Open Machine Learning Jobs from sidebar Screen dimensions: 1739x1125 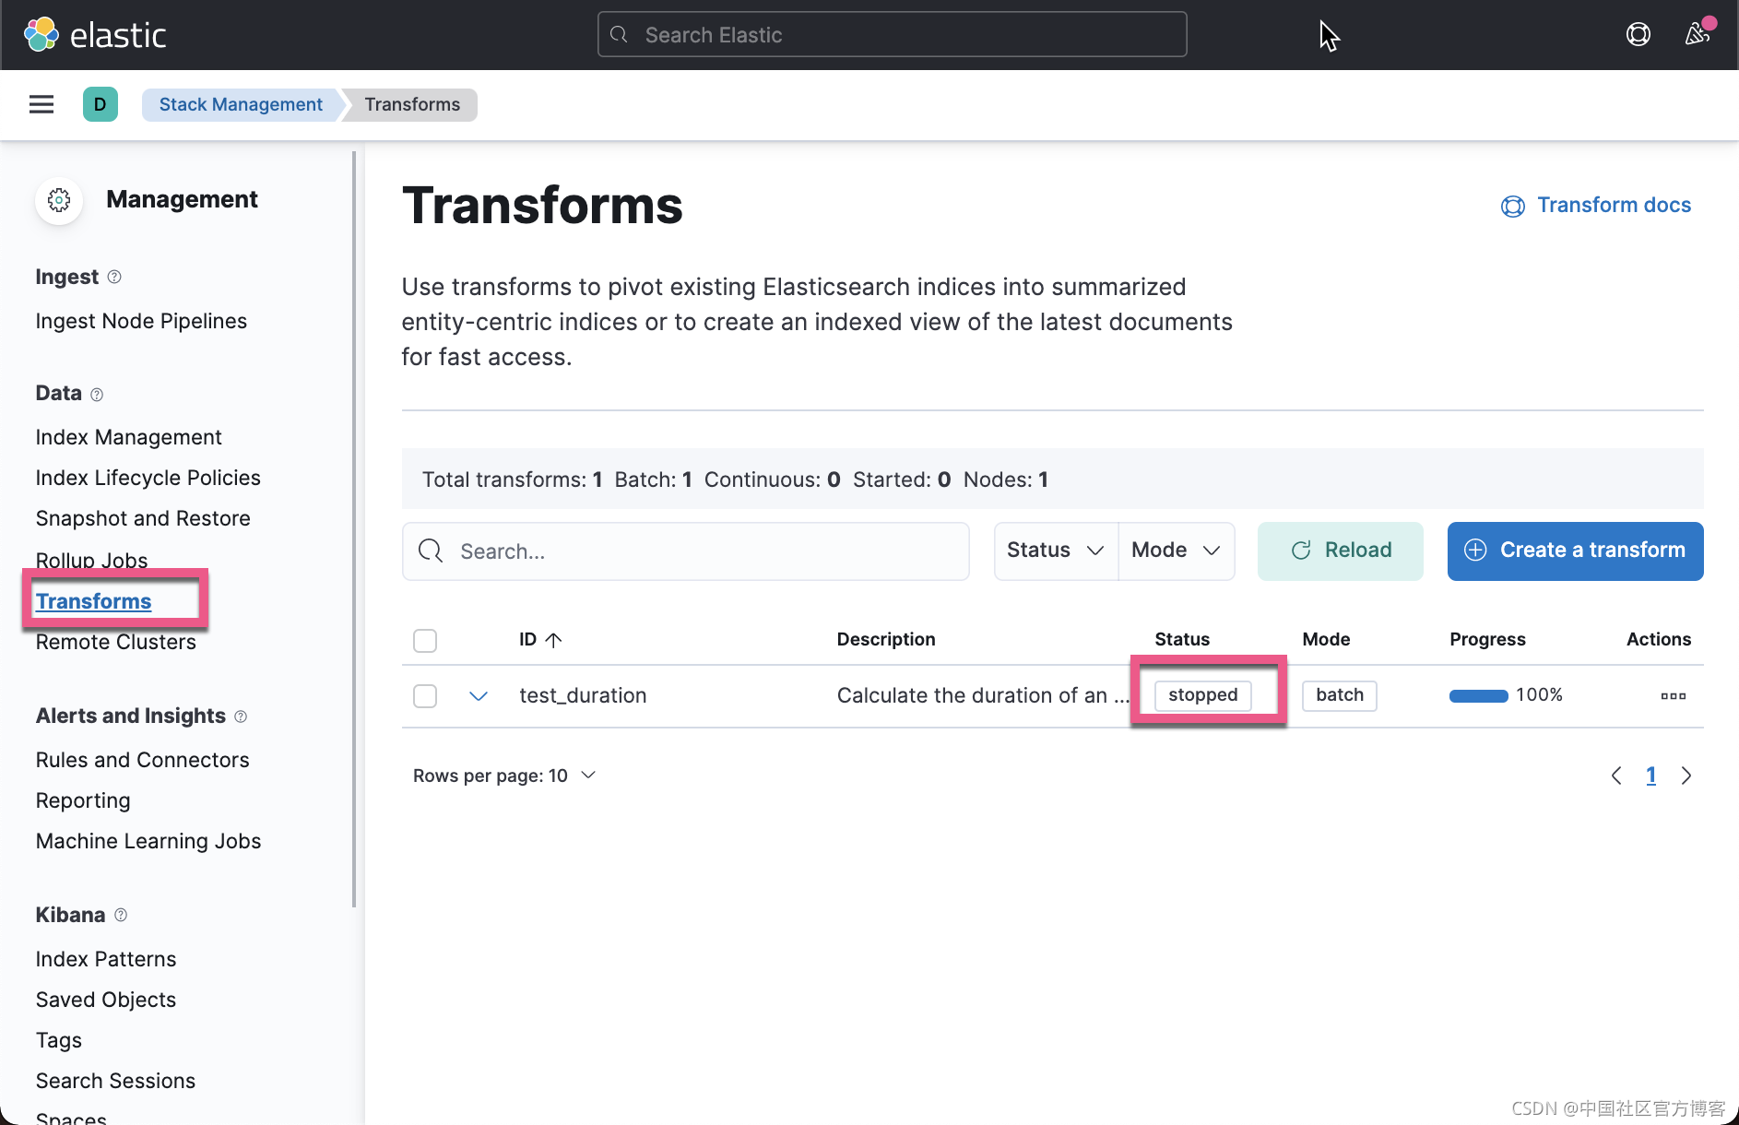(x=148, y=840)
